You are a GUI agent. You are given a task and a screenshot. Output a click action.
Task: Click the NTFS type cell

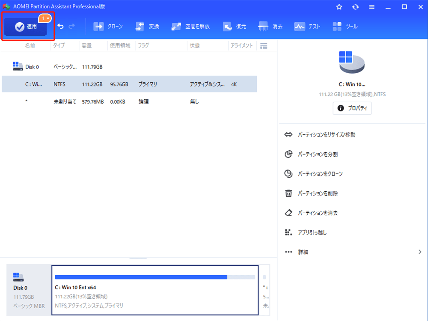click(x=59, y=84)
